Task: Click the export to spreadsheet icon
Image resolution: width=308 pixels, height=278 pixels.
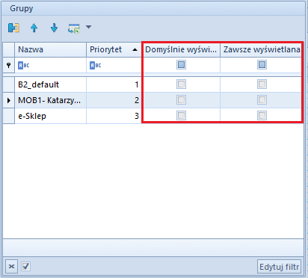Action: [74, 28]
